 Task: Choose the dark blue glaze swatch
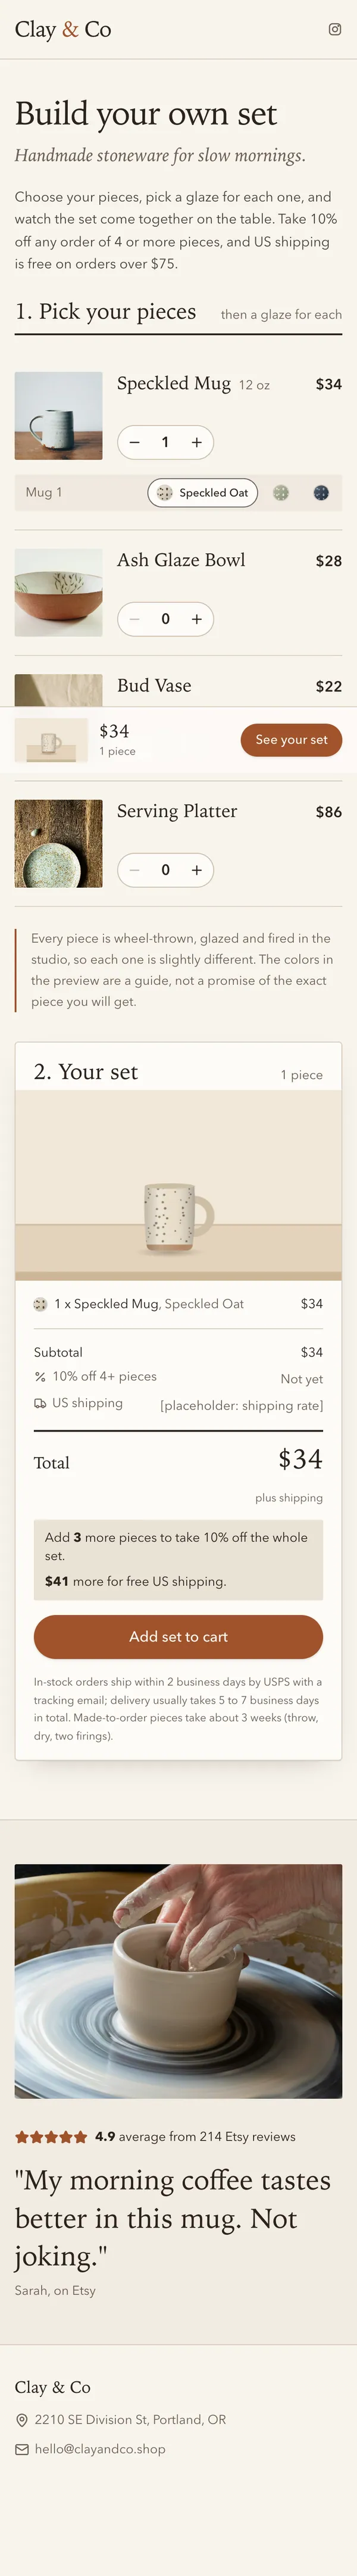click(x=321, y=493)
